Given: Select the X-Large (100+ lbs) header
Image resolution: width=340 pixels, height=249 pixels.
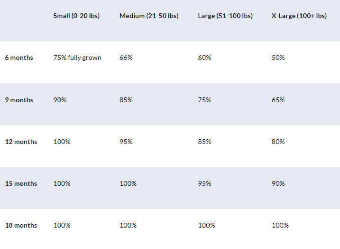Looking at the screenshot, I should 299,16.
